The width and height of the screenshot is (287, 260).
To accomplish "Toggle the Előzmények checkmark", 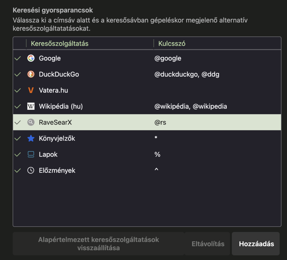I will click(x=18, y=171).
